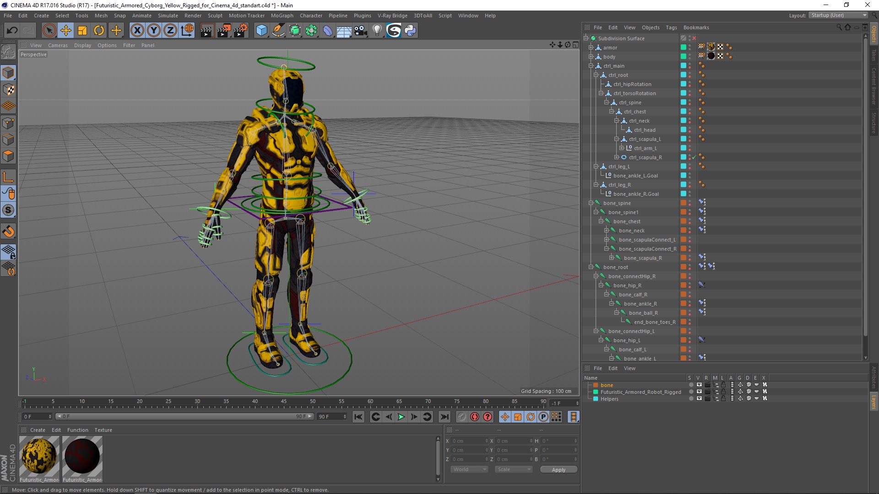Screen dimensions: 879x494
Task: Open the World coordinate dropdown
Action: (469, 469)
